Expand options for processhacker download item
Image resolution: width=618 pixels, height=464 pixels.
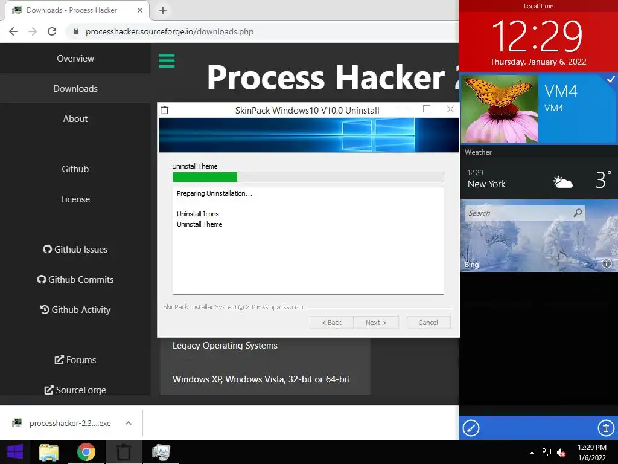click(129, 423)
